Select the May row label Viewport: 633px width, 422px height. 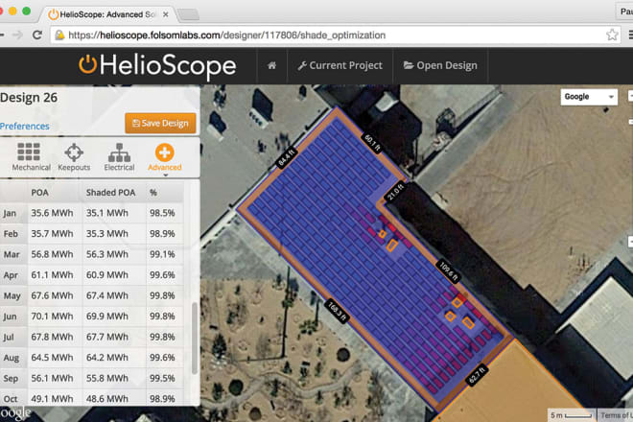[12, 296]
